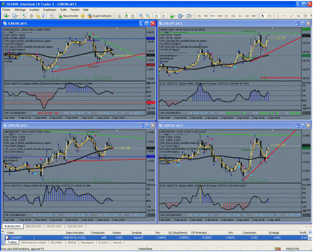Viewport: 314px width, 252px height.
Task: Select the M5 timeframe button
Action: point(206,16)
